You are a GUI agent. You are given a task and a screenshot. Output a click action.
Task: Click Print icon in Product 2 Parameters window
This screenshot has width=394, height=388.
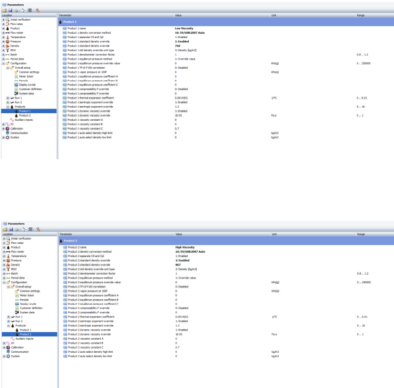pyautogui.click(x=17, y=229)
